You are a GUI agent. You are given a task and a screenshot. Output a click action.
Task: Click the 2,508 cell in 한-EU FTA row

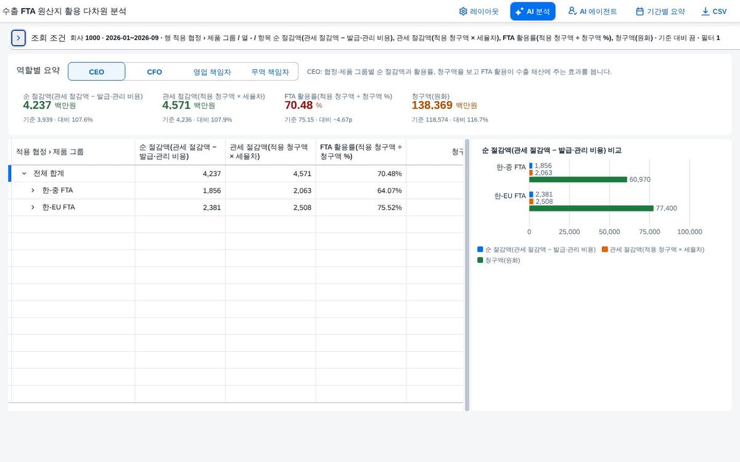pyautogui.click(x=271, y=208)
